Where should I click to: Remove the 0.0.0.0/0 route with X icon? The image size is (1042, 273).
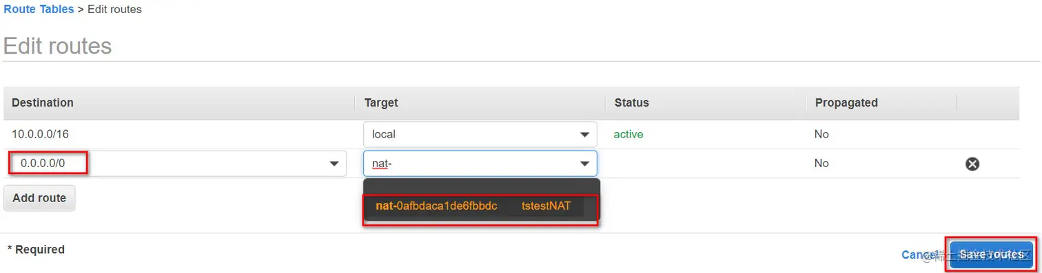point(972,164)
